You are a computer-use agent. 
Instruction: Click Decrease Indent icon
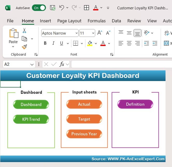pos(147,43)
